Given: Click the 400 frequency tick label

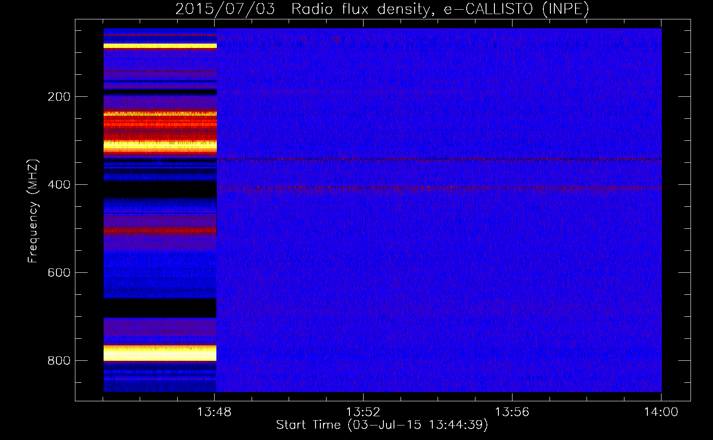Looking at the screenshot, I should [59, 185].
